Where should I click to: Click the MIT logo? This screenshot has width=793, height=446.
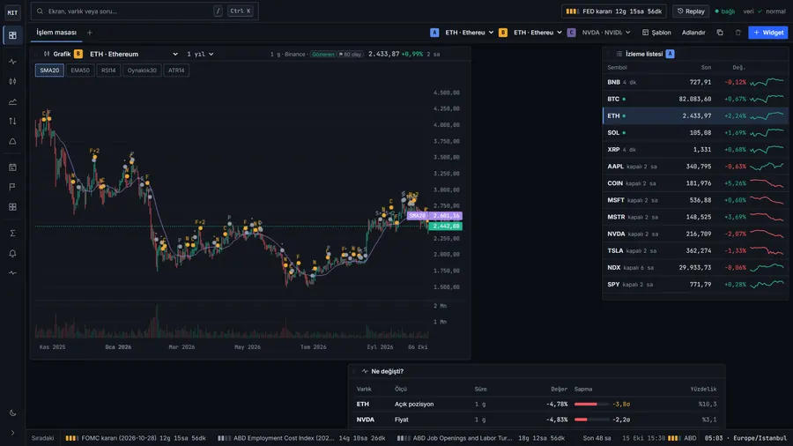click(x=12, y=12)
